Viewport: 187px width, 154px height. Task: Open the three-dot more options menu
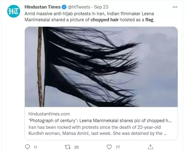click(175, 7)
